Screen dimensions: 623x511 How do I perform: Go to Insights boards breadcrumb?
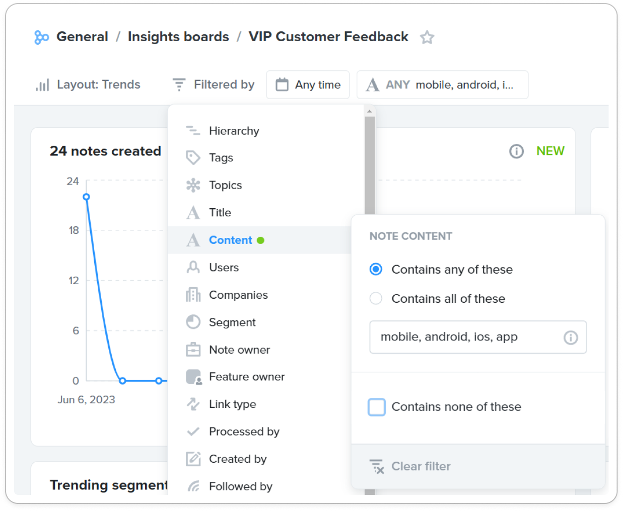pos(178,37)
